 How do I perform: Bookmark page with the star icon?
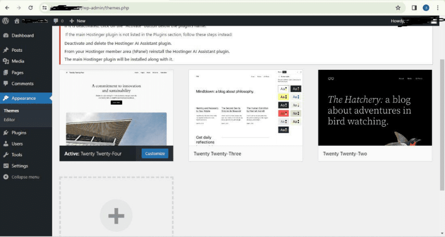(398, 8)
